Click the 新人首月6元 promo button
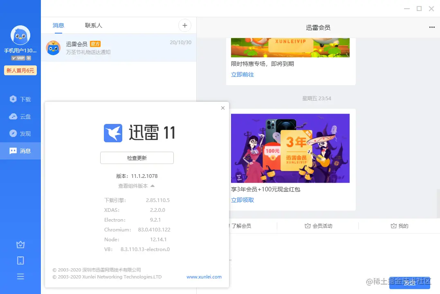 [x=20, y=70]
